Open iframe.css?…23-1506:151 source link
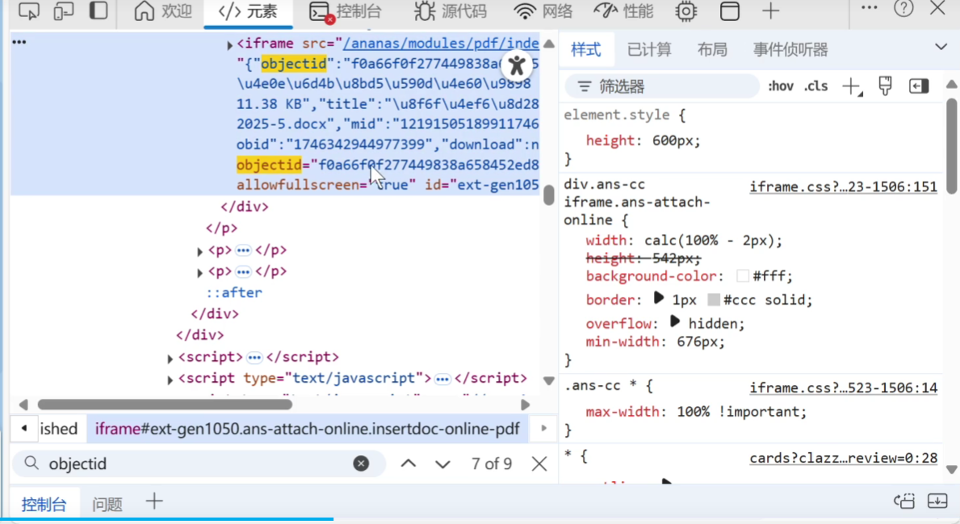Viewport: 960px width, 524px height. click(844, 187)
